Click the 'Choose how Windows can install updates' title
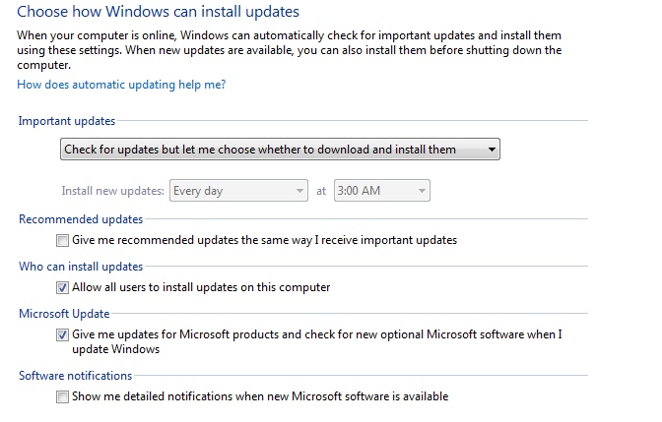 click(x=158, y=12)
